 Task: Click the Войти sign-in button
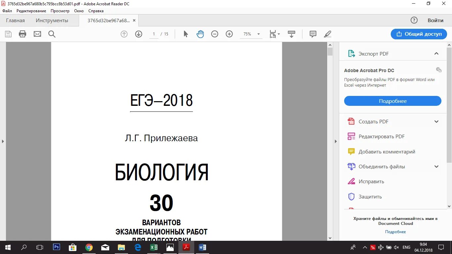click(435, 20)
